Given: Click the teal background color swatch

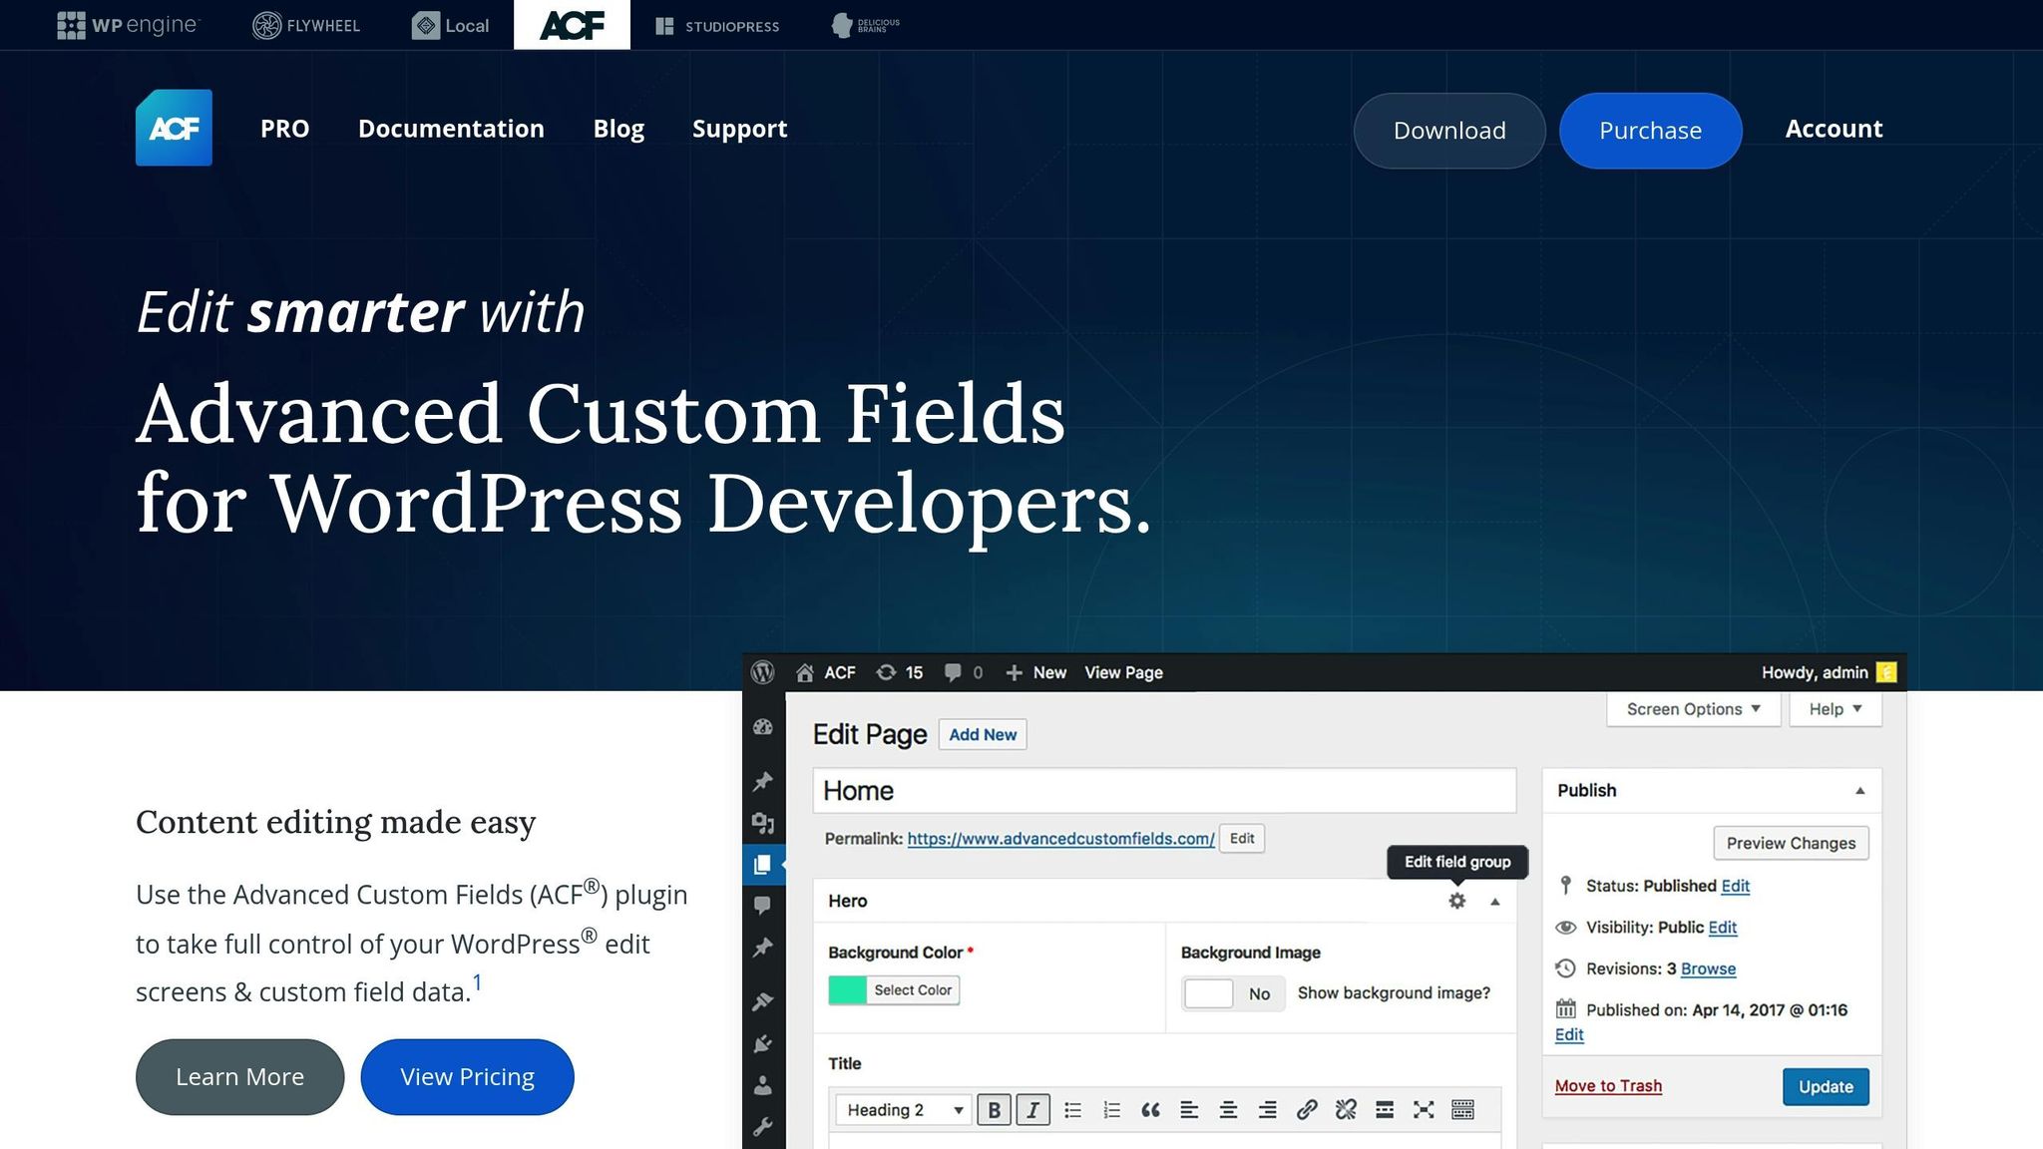Looking at the screenshot, I should click(847, 990).
